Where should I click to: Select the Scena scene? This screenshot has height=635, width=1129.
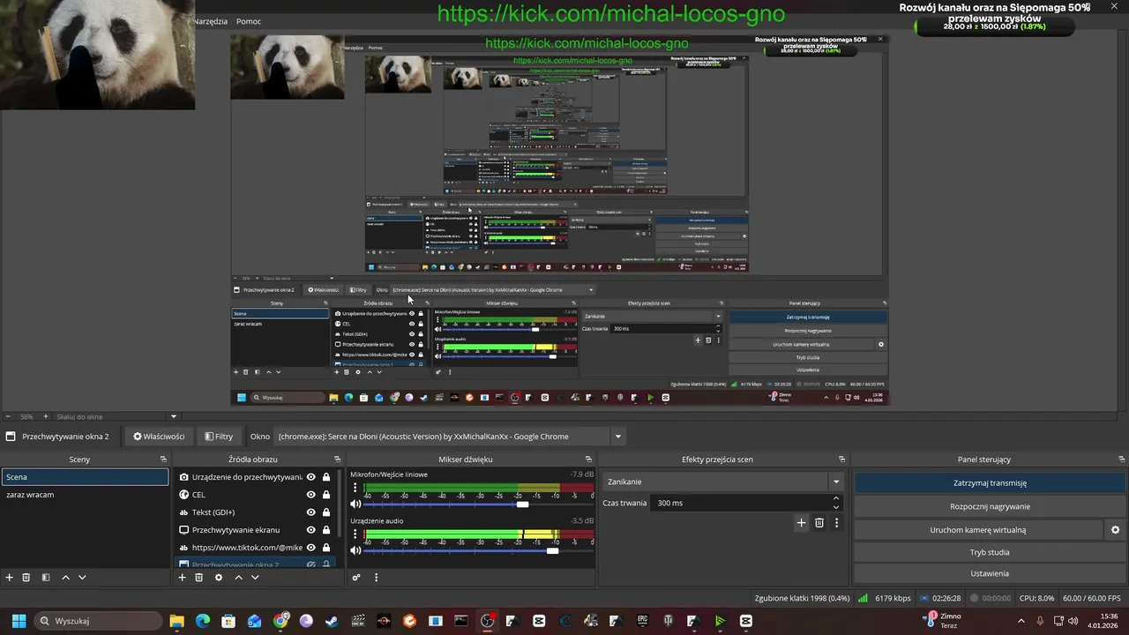[x=85, y=477]
